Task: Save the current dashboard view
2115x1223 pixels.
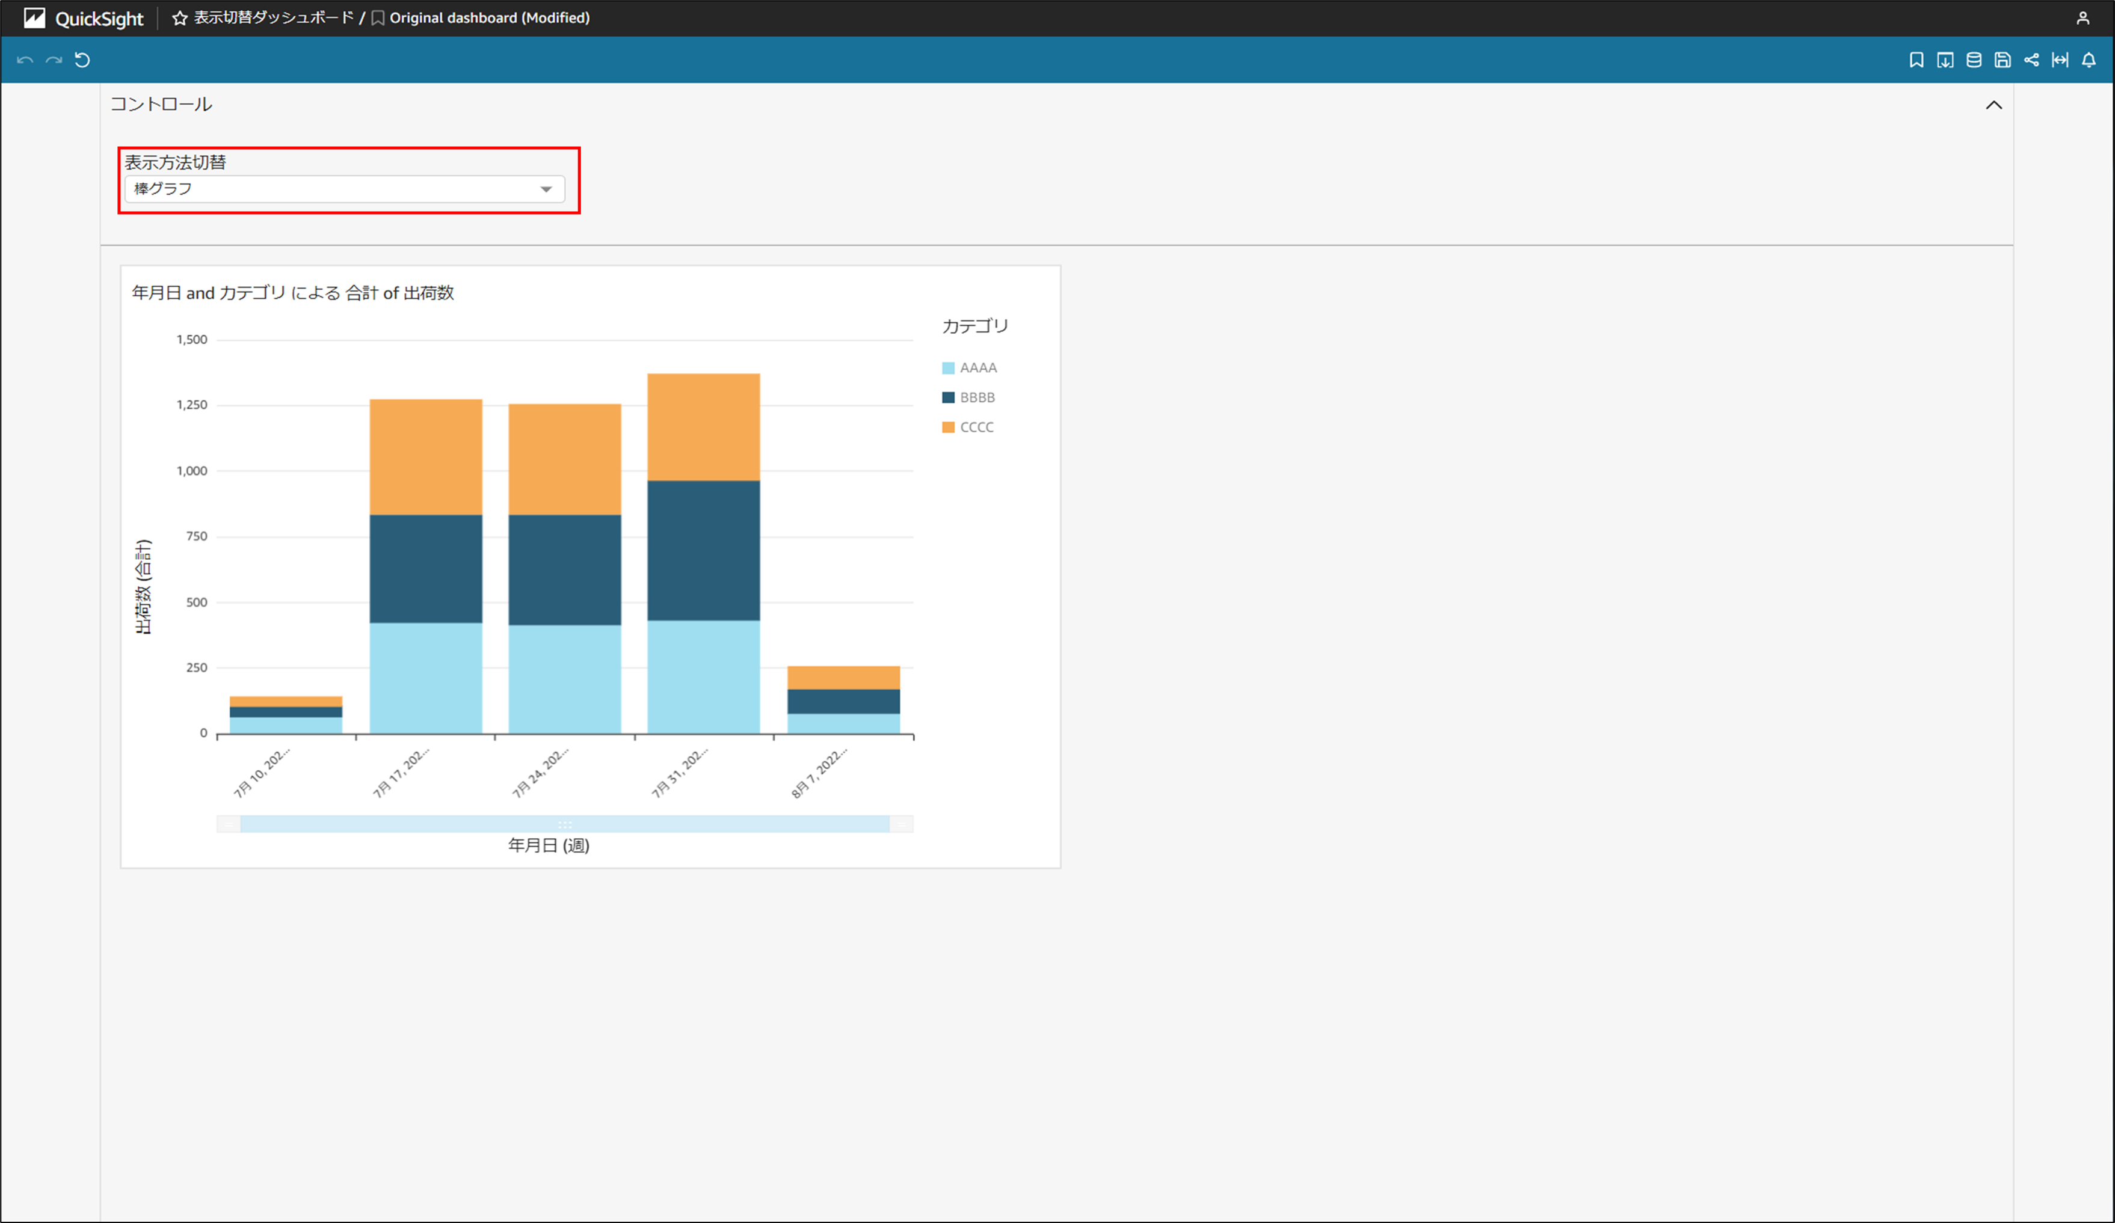Action: tap(2002, 60)
